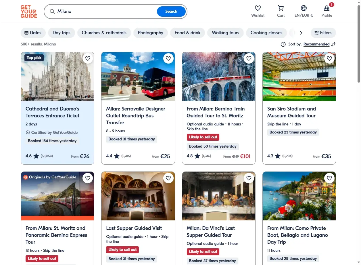Click the From €26 price
The image size is (361, 265).
point(80,157)
